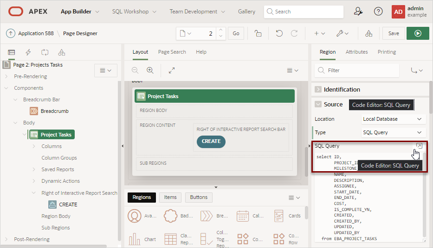Click the Redo icon
The width and height of the screenshot is (433, 248).
(294, 33)
